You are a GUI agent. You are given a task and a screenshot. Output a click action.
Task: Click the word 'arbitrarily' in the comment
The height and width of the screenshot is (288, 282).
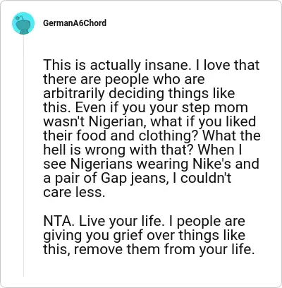pos(74,94)
